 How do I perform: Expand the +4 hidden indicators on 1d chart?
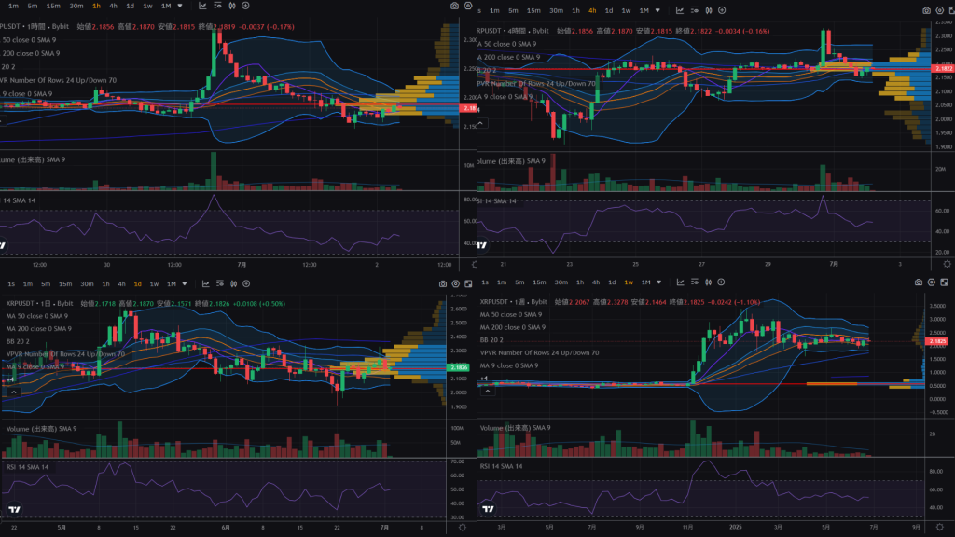click(9, 379)
